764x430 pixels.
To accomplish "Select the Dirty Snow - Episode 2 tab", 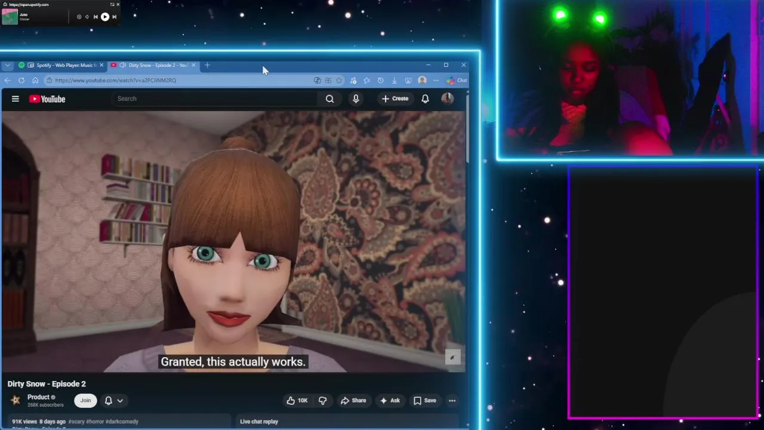I will 154,65.
